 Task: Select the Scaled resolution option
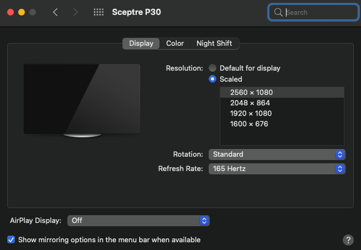click(x=213, y=79)
